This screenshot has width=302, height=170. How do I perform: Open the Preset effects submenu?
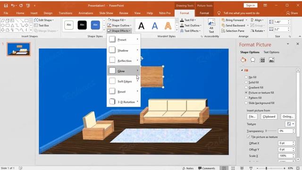click(124, 40)
